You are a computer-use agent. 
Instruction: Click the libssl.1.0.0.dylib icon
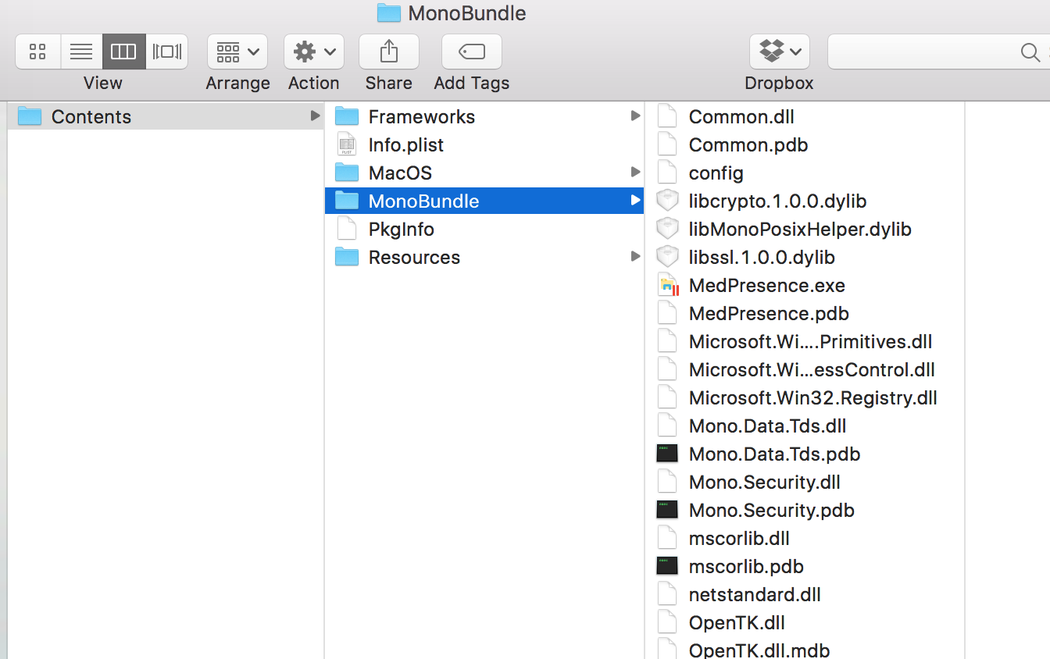(x=666, y=257)
